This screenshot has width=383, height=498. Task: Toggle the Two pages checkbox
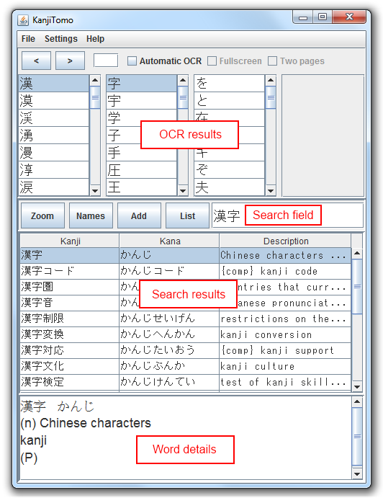pyautogui.click(x=272, y=61)
